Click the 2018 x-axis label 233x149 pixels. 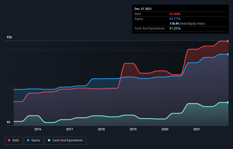coord(101,129)
